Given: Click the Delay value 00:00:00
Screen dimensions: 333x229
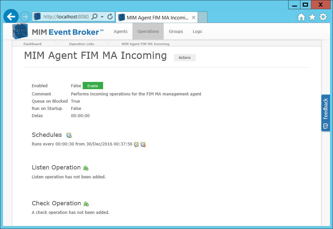Looking at the screenshot, I should click(x=80, y=116).
